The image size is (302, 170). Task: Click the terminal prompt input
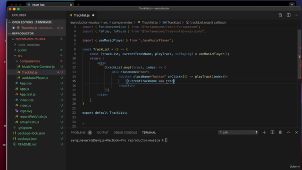tap(166, 141)
